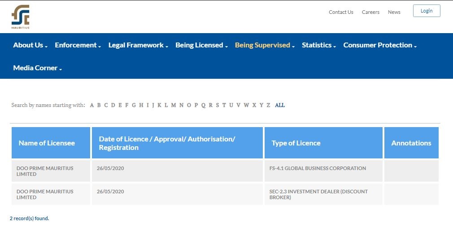453x243 pixels.
Task: Click the Annotations column header
Action: pos(411,143)
